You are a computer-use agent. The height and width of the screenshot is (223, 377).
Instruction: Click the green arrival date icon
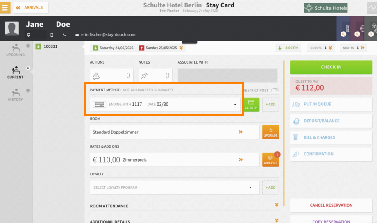(x=95, y=48)
